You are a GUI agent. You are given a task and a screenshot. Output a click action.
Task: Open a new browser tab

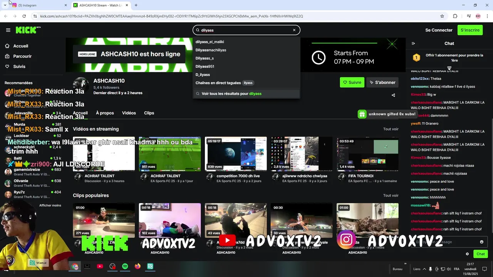136,5
